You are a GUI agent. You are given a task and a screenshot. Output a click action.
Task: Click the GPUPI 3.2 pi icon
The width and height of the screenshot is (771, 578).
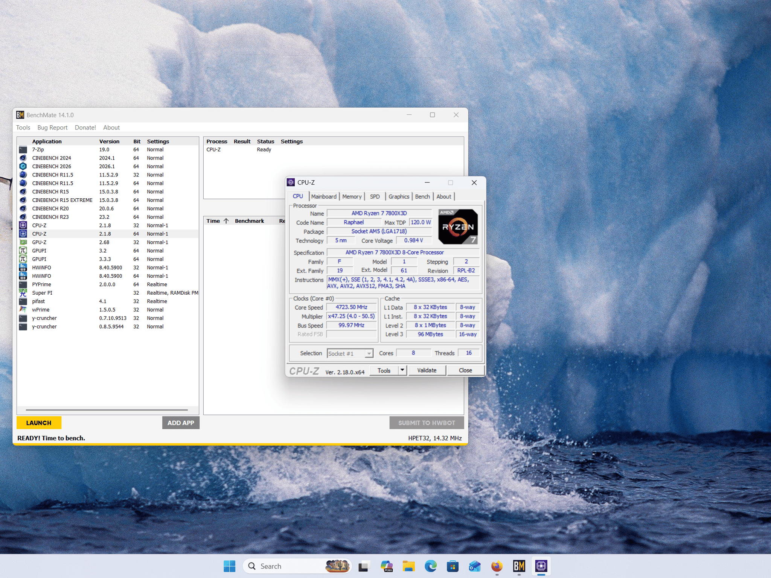click(x=23, y=251)
